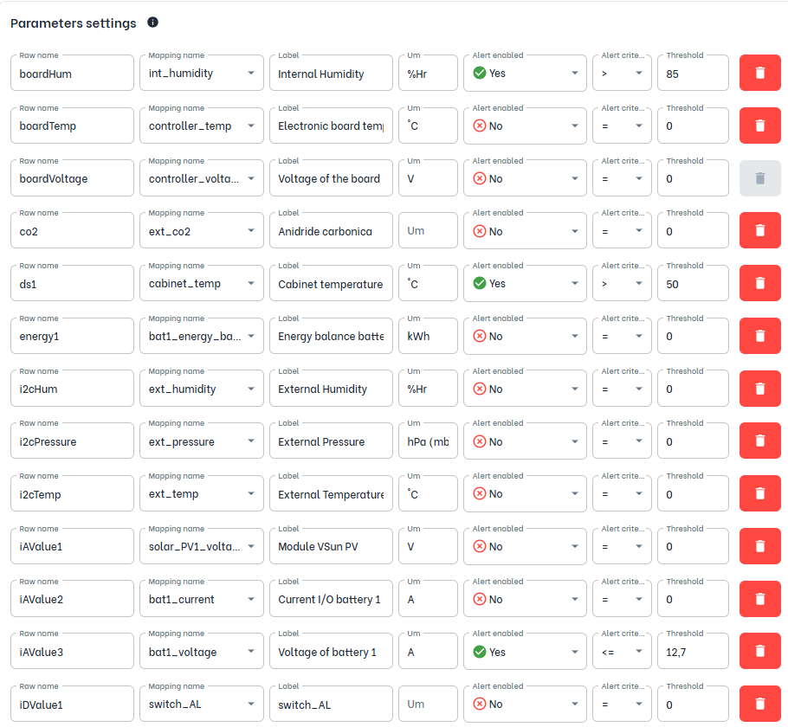Select the Internal Humidity label field
This screenshot has width=788, height=727.
pyautogui.click(x=330, y=73)
